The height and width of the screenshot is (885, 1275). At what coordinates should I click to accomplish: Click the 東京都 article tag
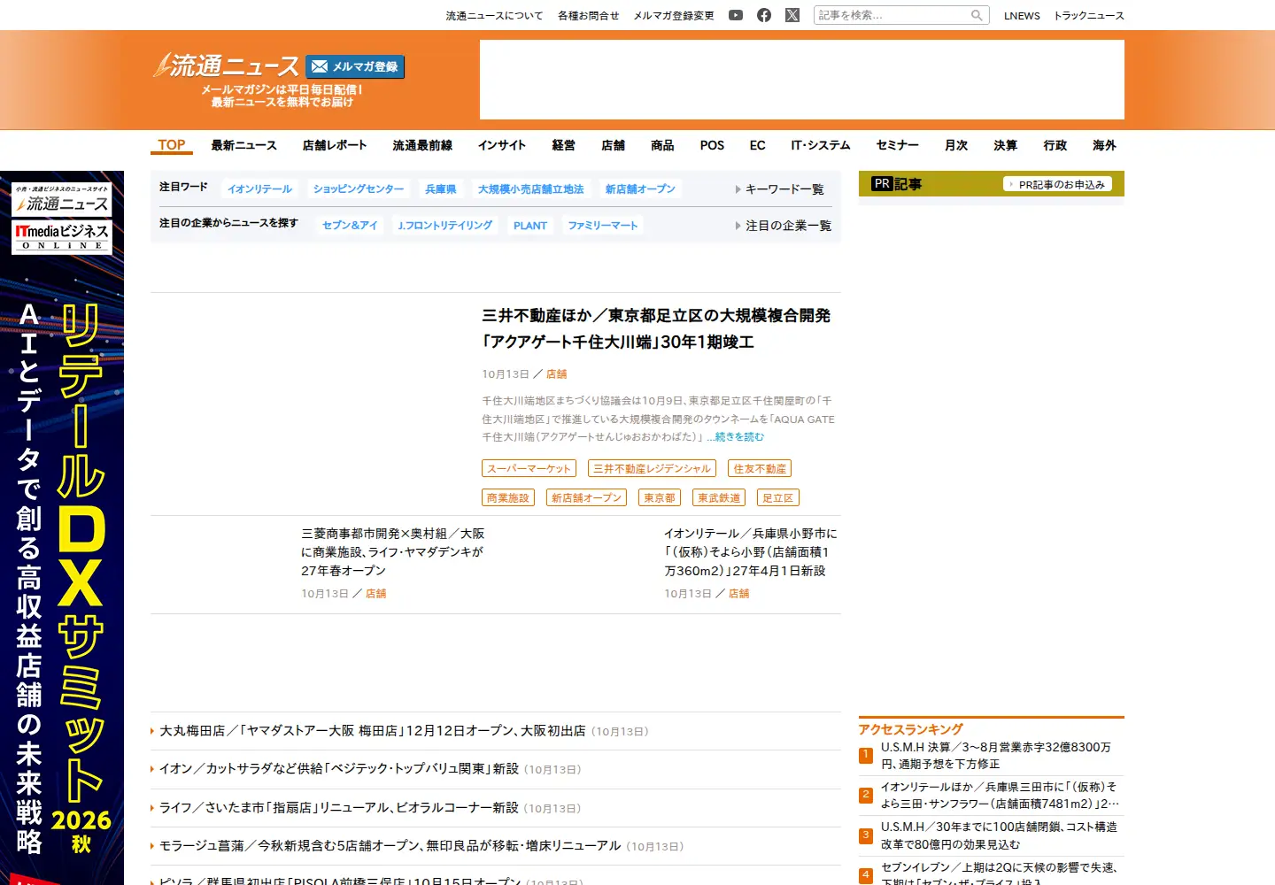tap(660, 498)
